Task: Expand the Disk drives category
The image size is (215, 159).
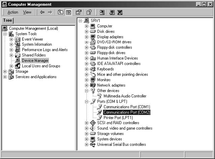Action: click(x=86, y=31)
